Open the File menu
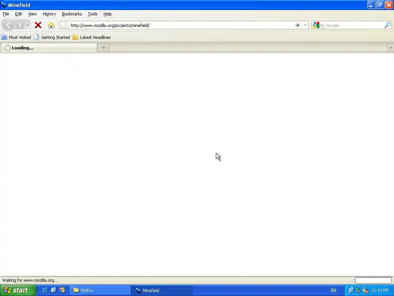 point(6,14)
